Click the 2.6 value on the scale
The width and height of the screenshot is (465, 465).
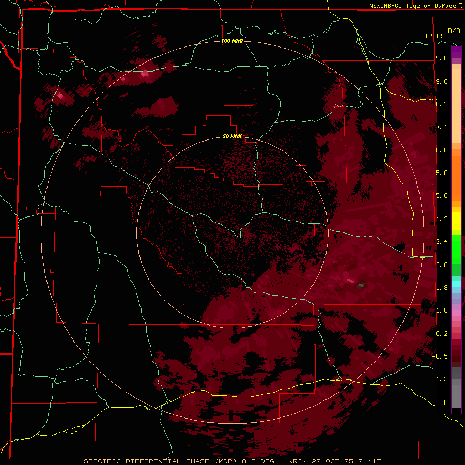point(442,265)
